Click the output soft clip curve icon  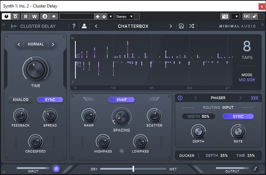[x=255, y=169]
